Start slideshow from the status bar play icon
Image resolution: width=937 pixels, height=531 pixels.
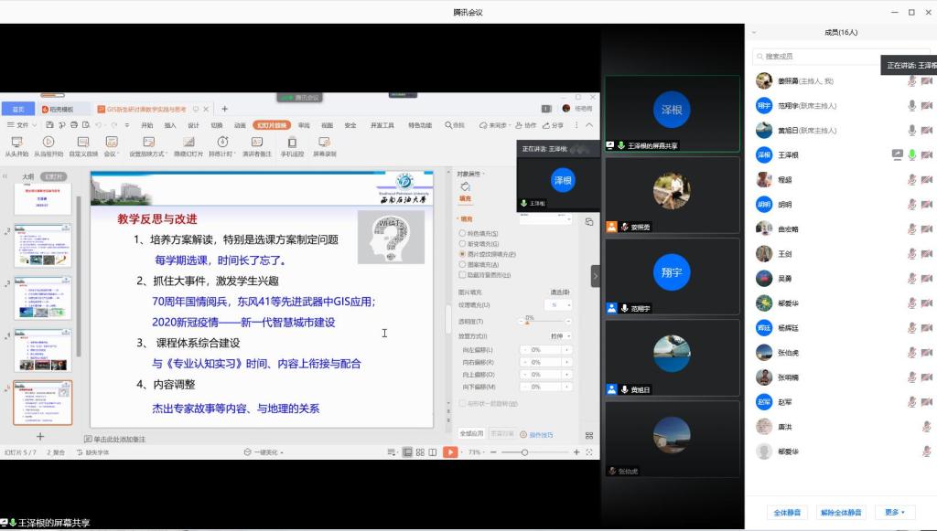(449, 451)
